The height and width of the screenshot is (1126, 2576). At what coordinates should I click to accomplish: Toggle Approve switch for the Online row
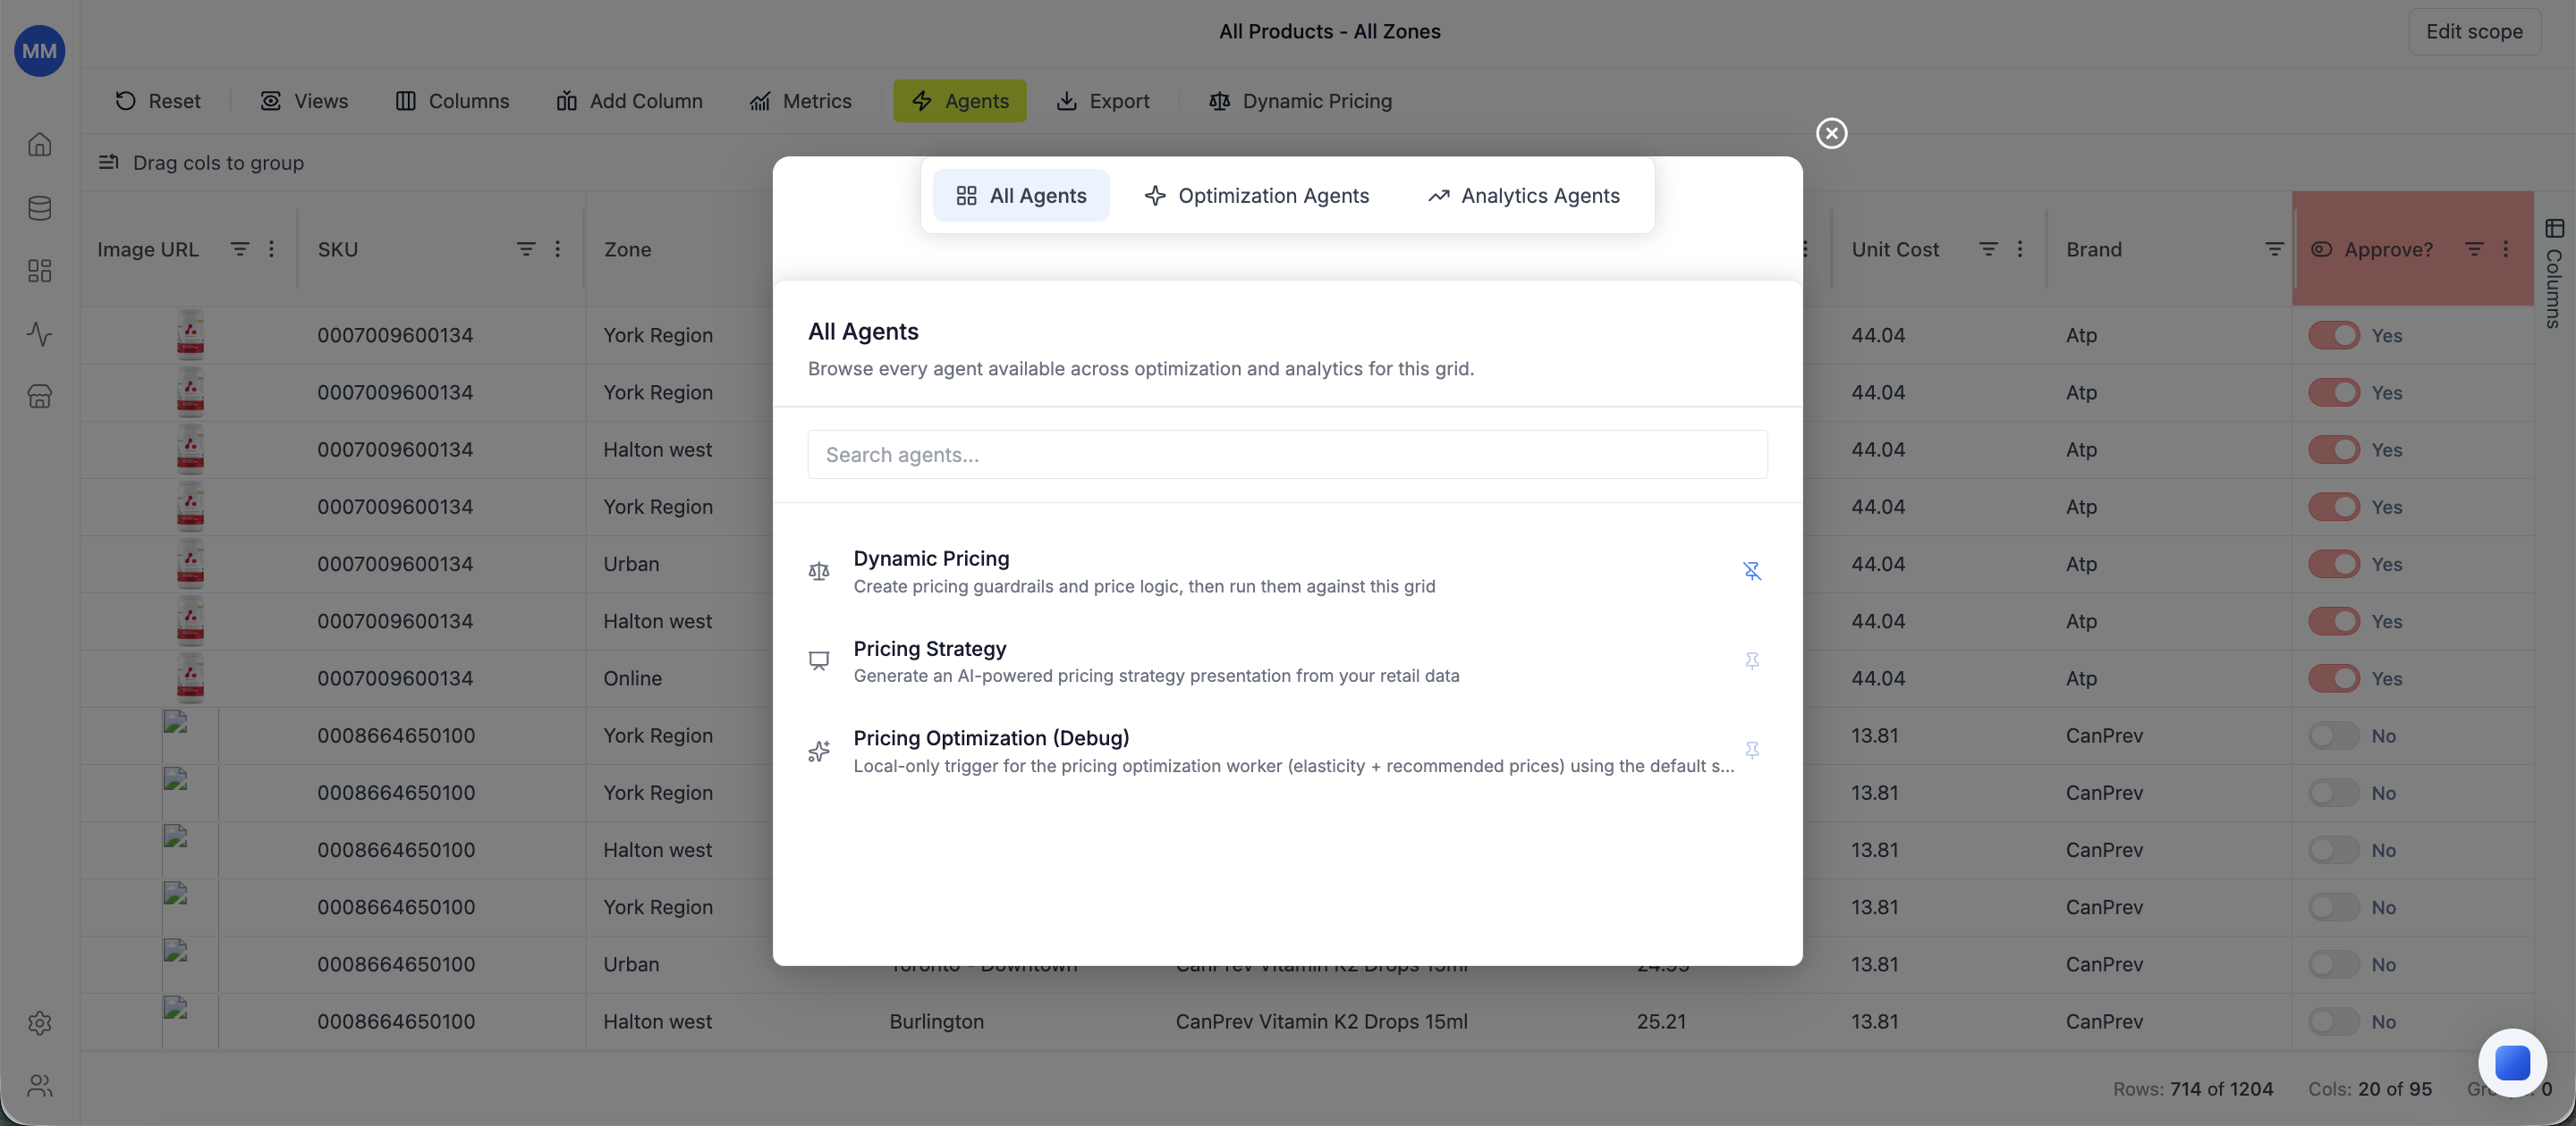coord(2334,678)
